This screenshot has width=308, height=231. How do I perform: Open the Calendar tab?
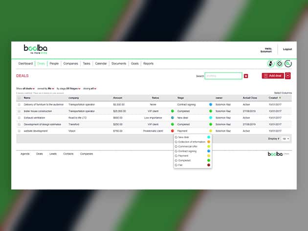coord(101,63)
